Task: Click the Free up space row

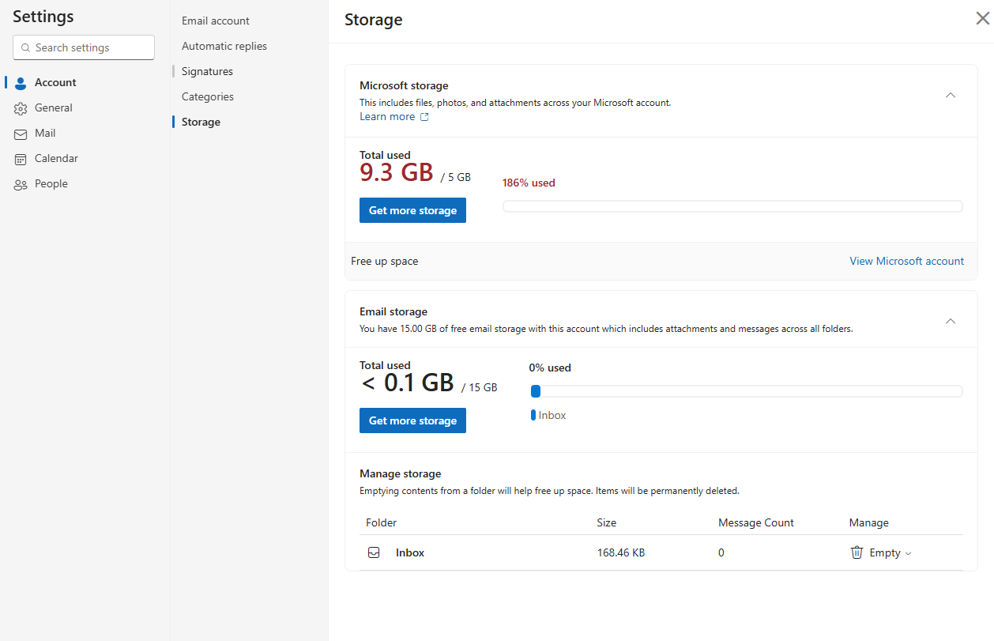Action: pos(661,261)
